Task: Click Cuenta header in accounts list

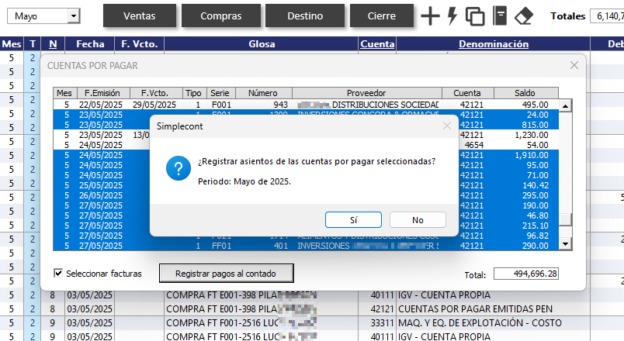Action: coord(467,93)
